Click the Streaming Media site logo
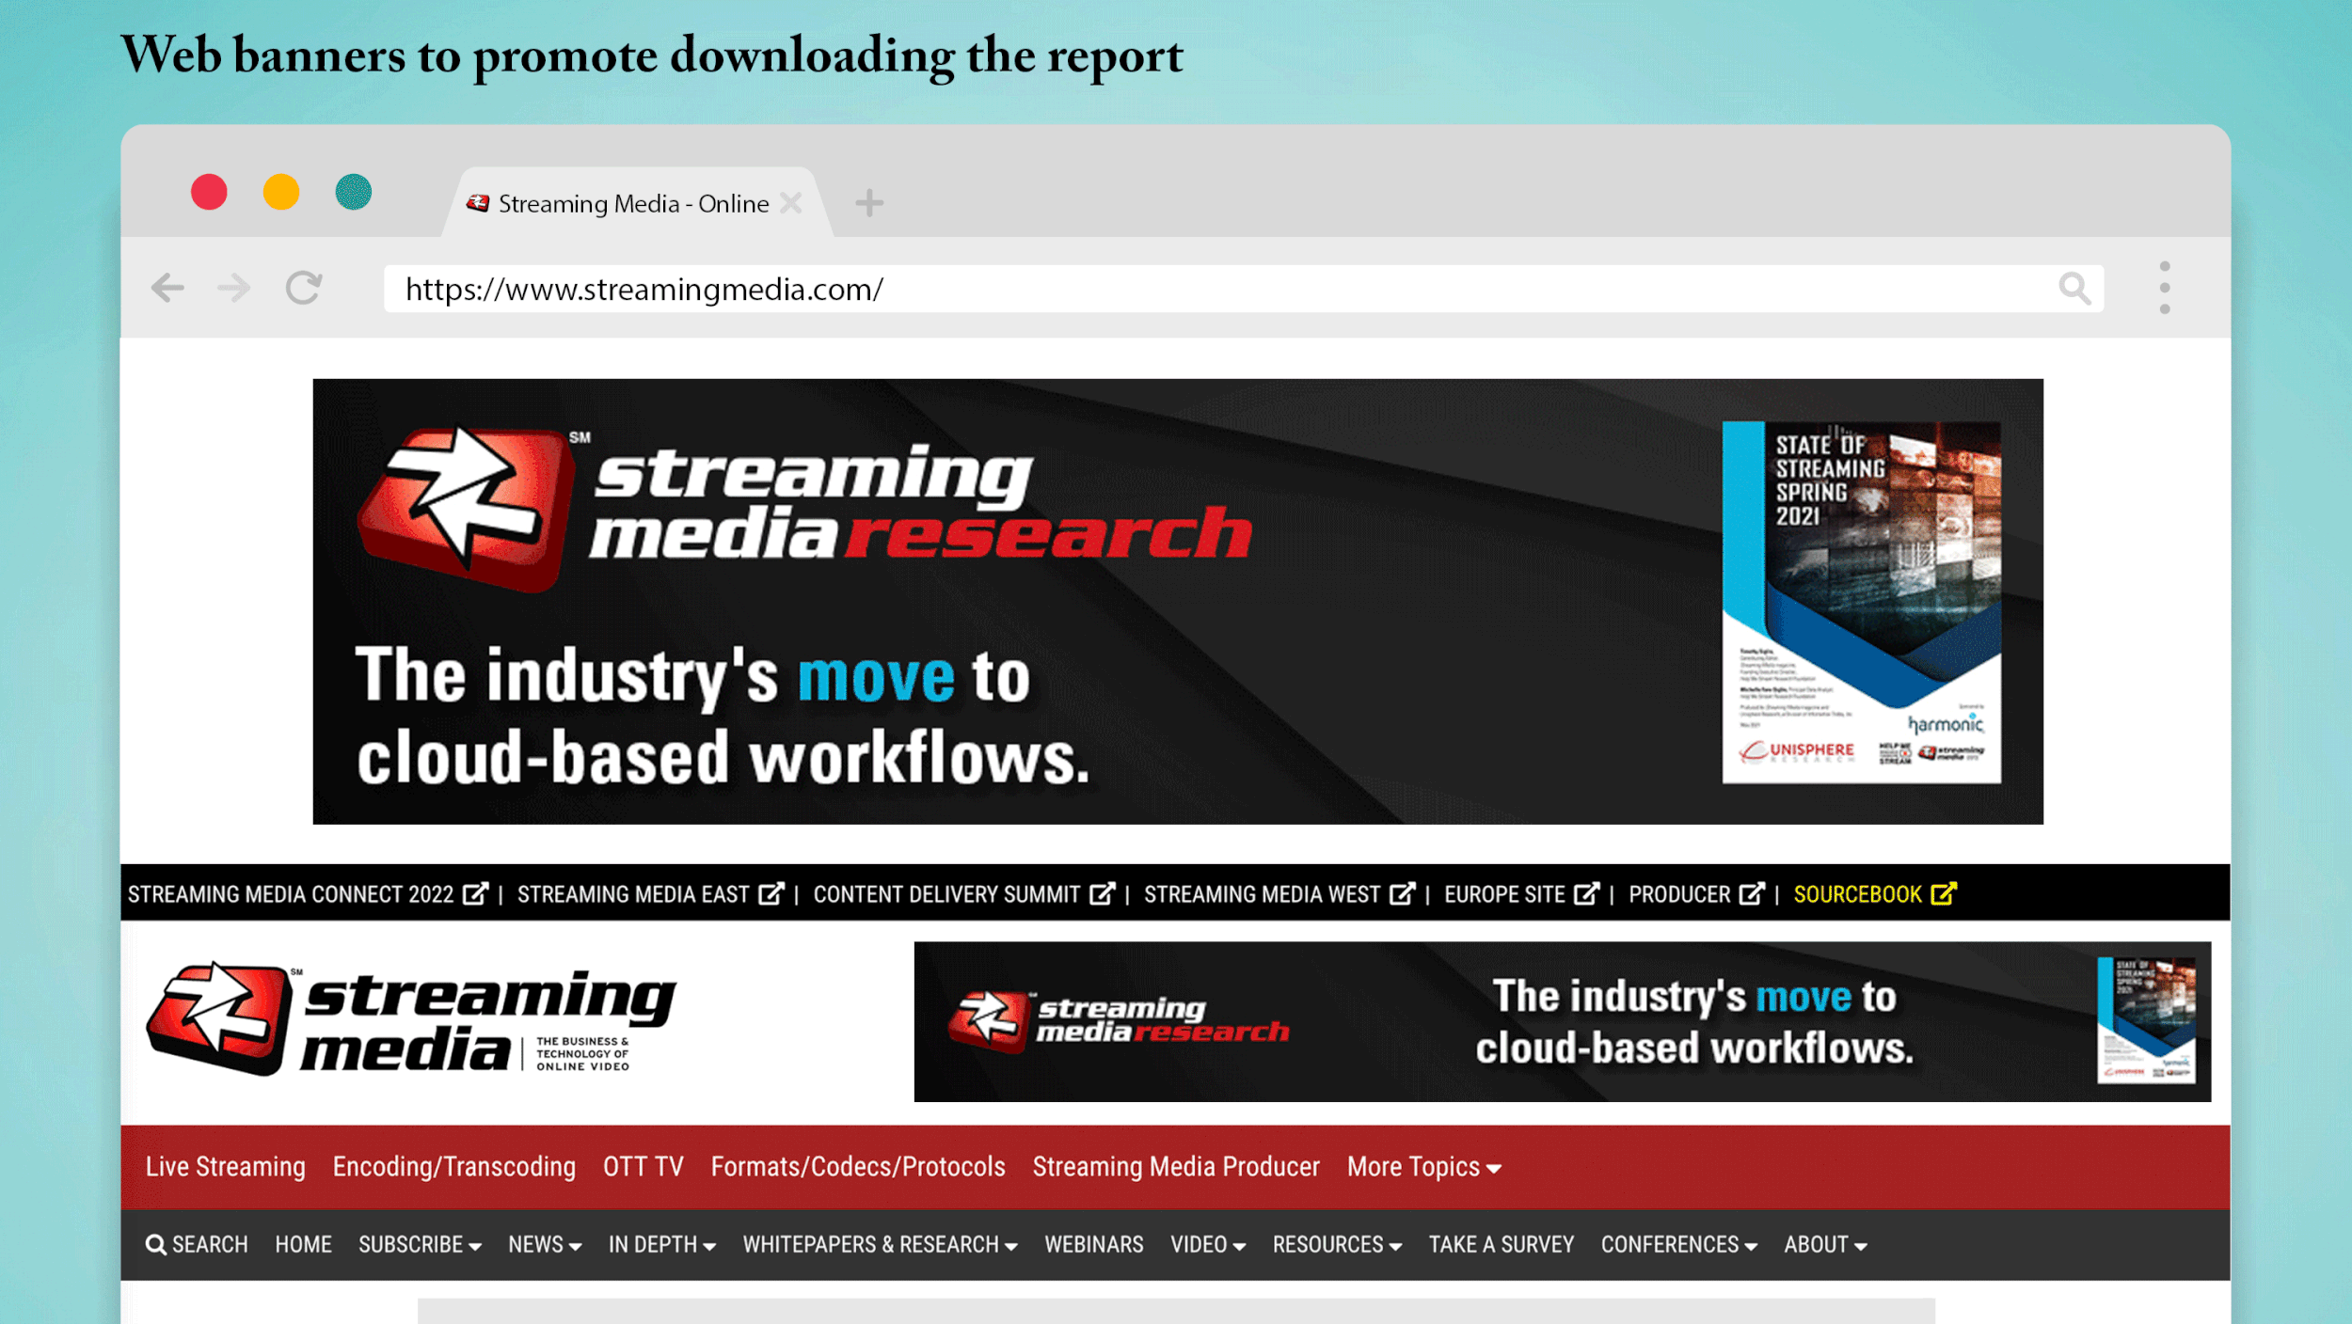This screenshot has height=1324, width=2352. click(x=411, y=1019)
